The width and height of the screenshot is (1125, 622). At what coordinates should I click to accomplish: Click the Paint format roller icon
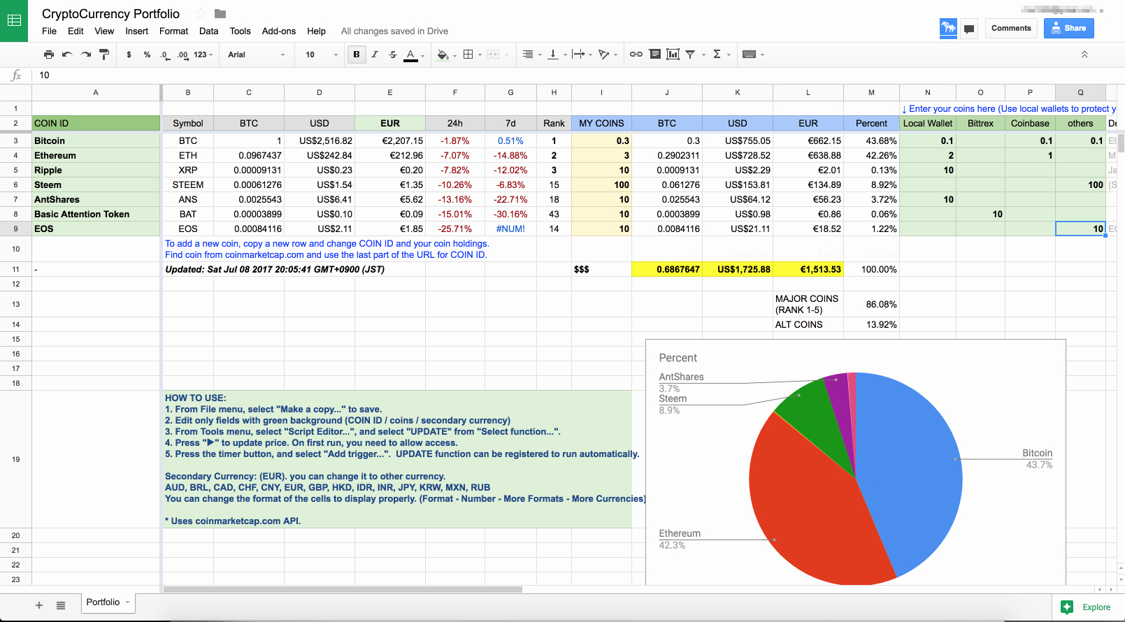point(104,55)
